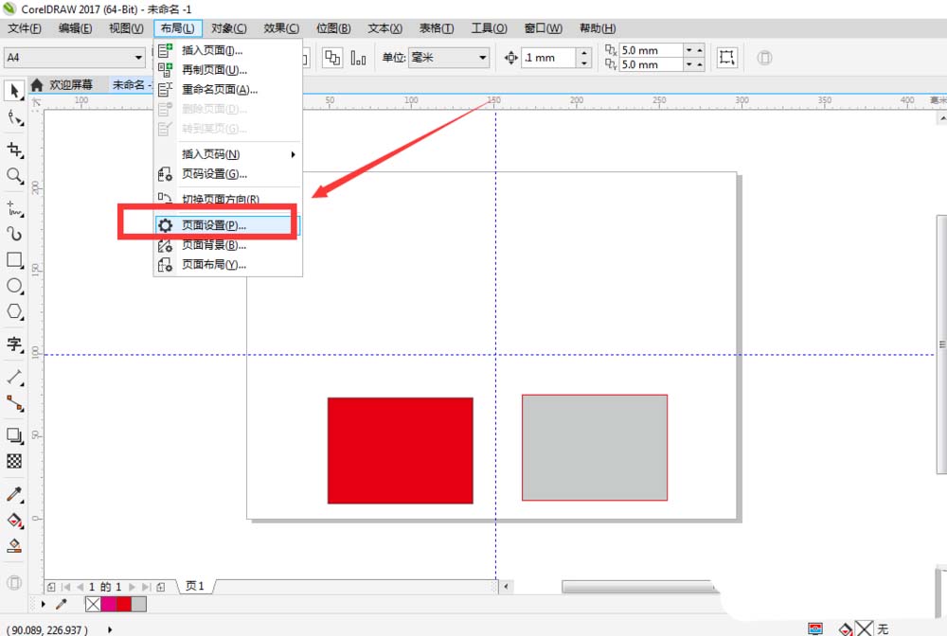
Task: Click the nudge distance 1 mm field
Action: [548, 58]
